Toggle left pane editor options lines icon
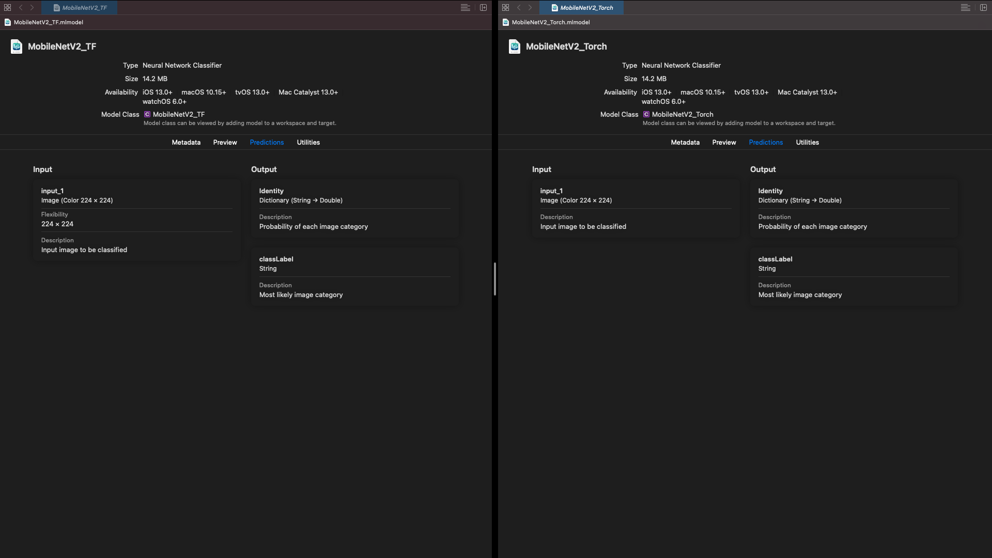This screenshot has height=558, width=992. (465, 8)
